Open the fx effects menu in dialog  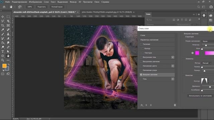tap(142, 105)
